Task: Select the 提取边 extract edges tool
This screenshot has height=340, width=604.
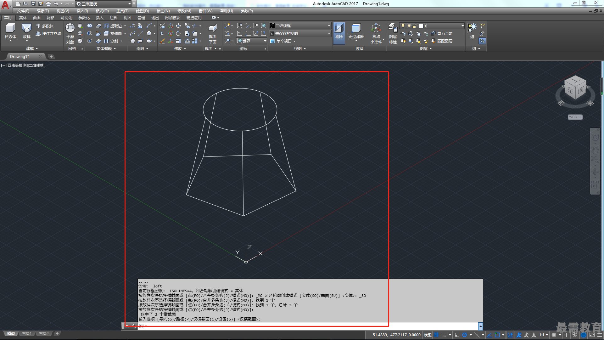Action: (x=113, y=26)
